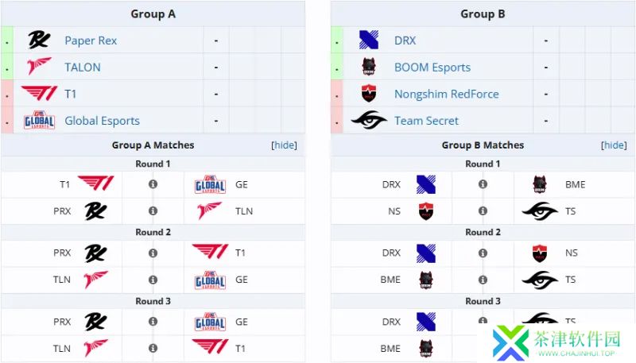Click DRX logo in Group B standings
The width and height of the screenshot is (636, 363).
click(x=369, y=40)
